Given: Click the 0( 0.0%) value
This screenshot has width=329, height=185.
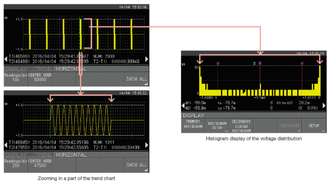Looking at the screenshot, I should point(308,108).
